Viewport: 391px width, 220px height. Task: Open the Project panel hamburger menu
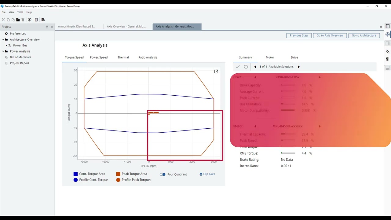(x=52, y=27)
